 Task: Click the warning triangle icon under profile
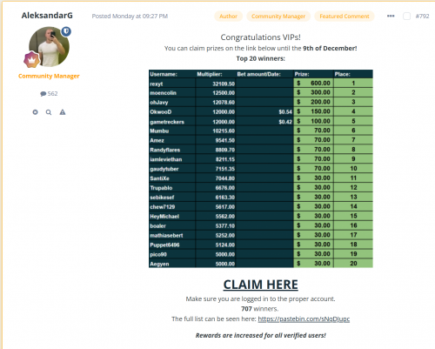click(63, 112)
